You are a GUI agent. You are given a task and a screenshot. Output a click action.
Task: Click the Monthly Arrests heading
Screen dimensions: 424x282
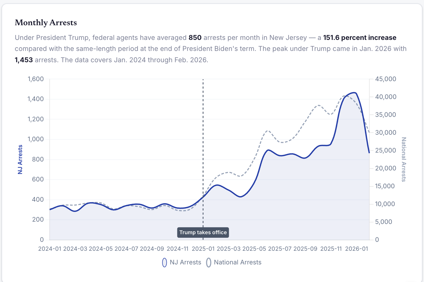tap(46, 23)
